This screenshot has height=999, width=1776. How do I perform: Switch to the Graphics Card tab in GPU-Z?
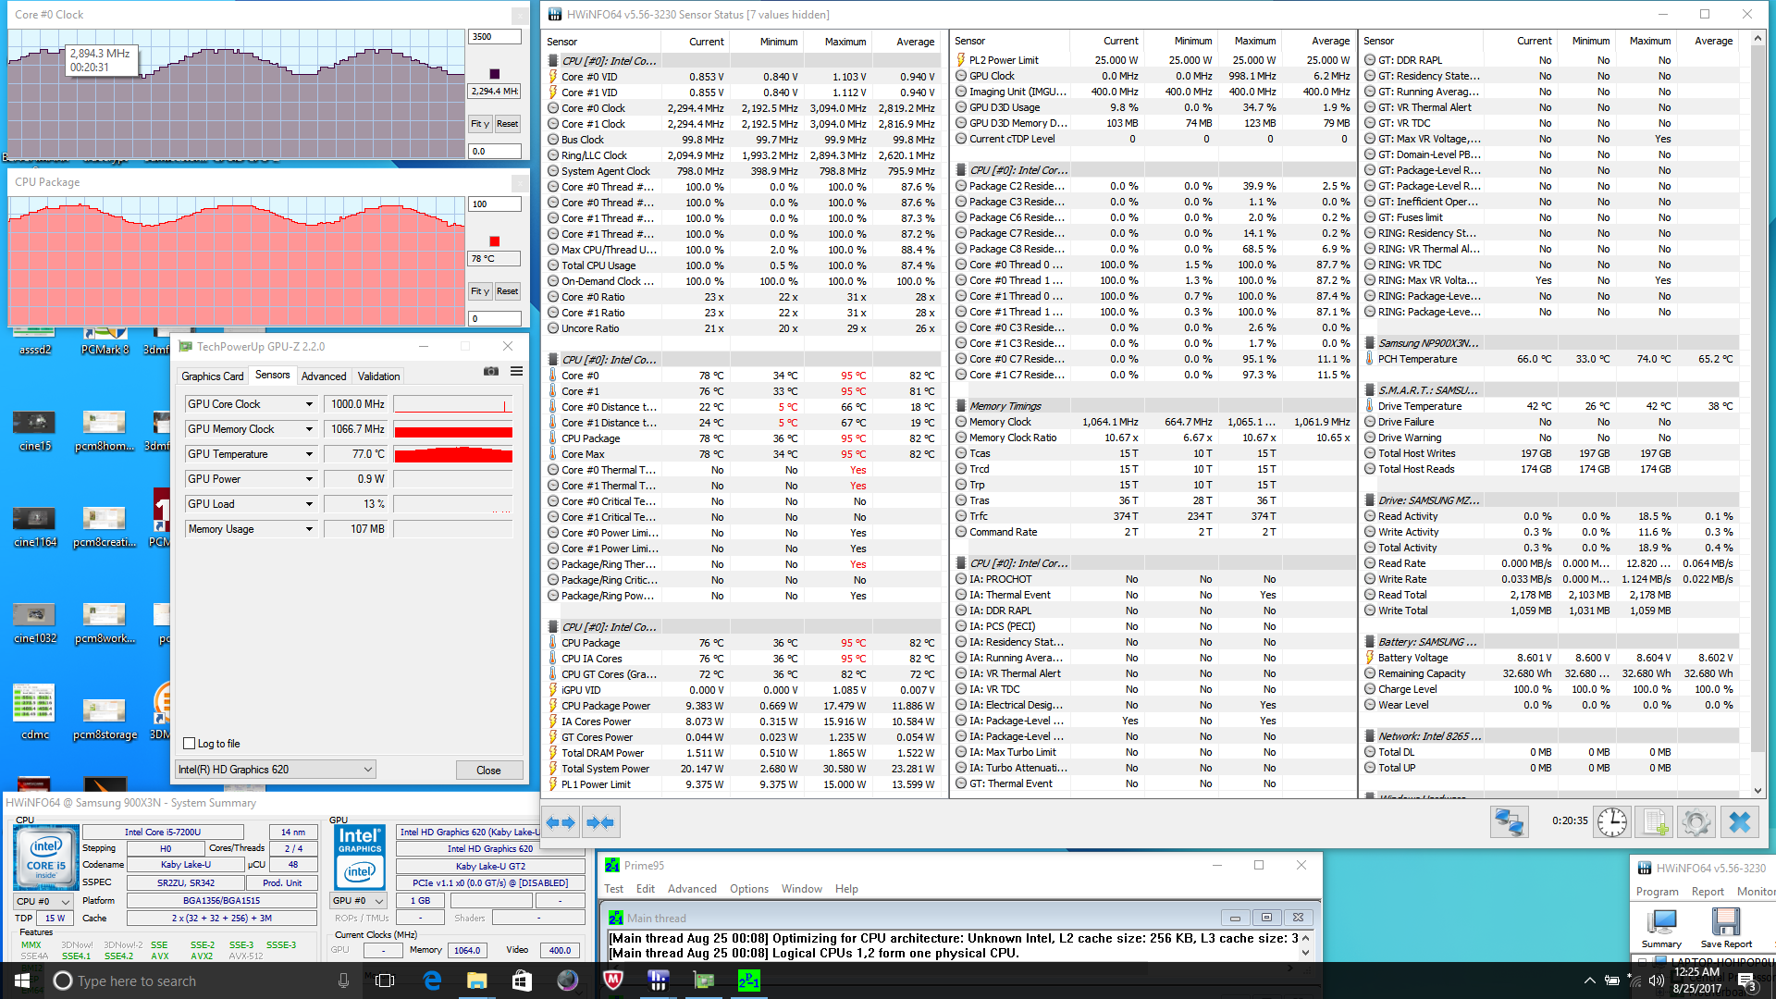point(213,376)
